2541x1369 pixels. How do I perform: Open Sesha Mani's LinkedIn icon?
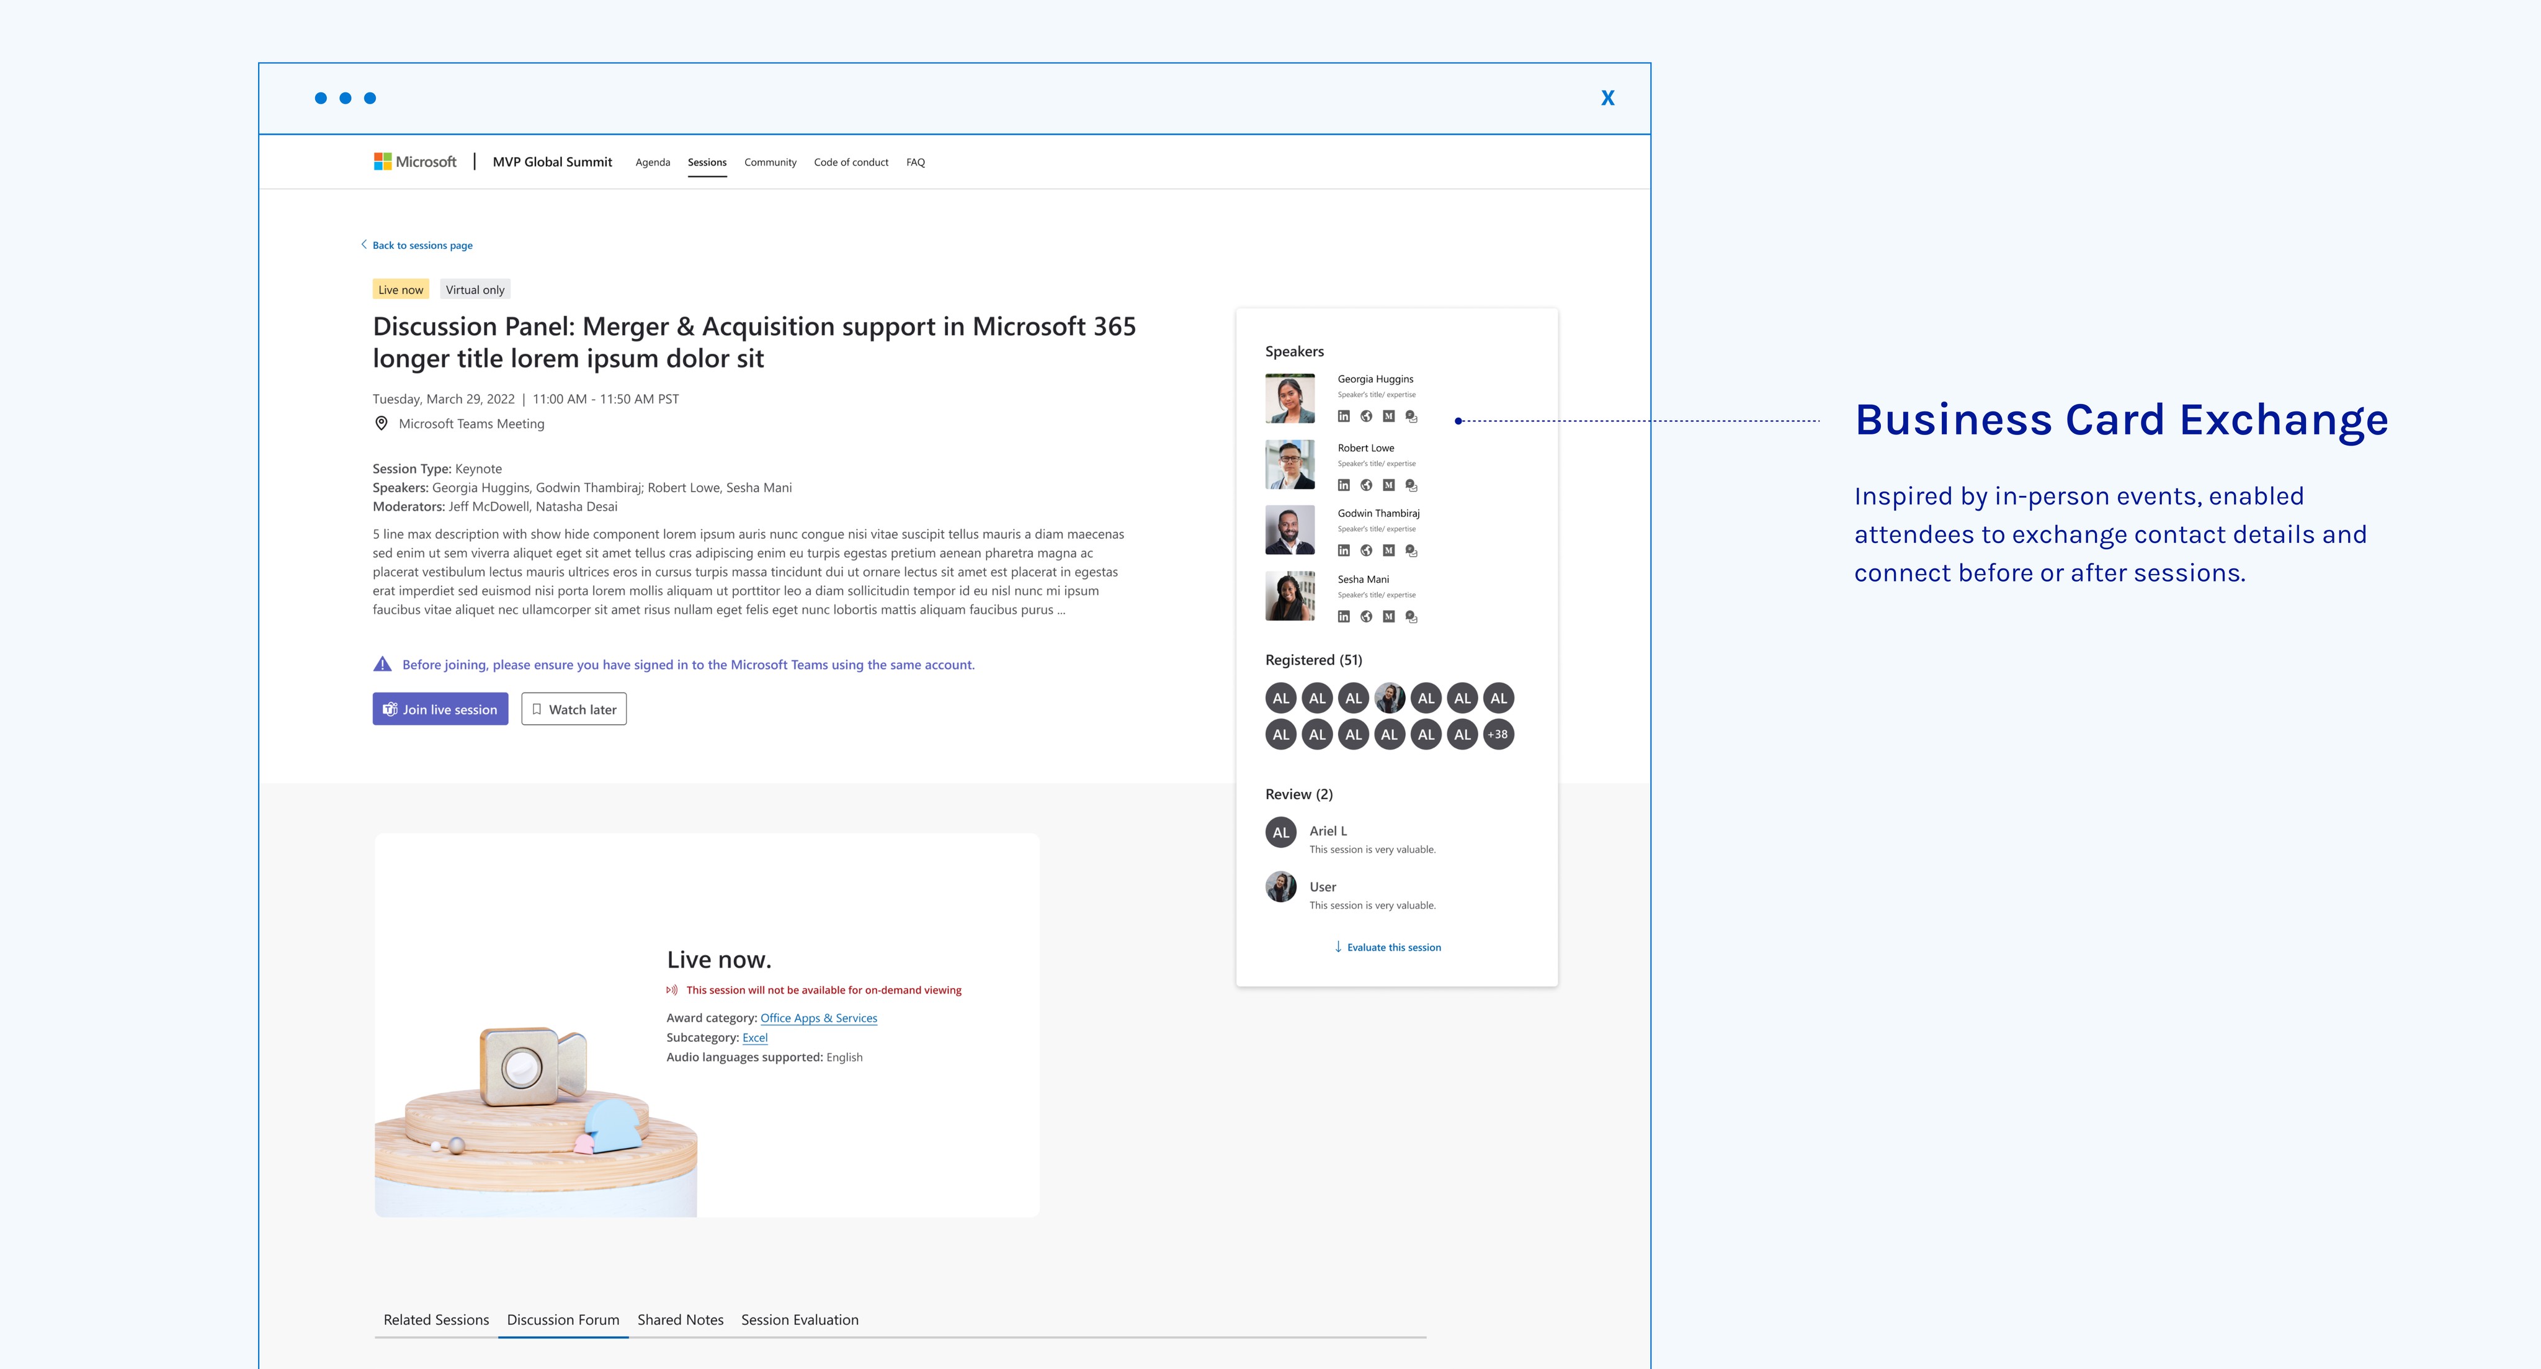(x=1344, y=617)
